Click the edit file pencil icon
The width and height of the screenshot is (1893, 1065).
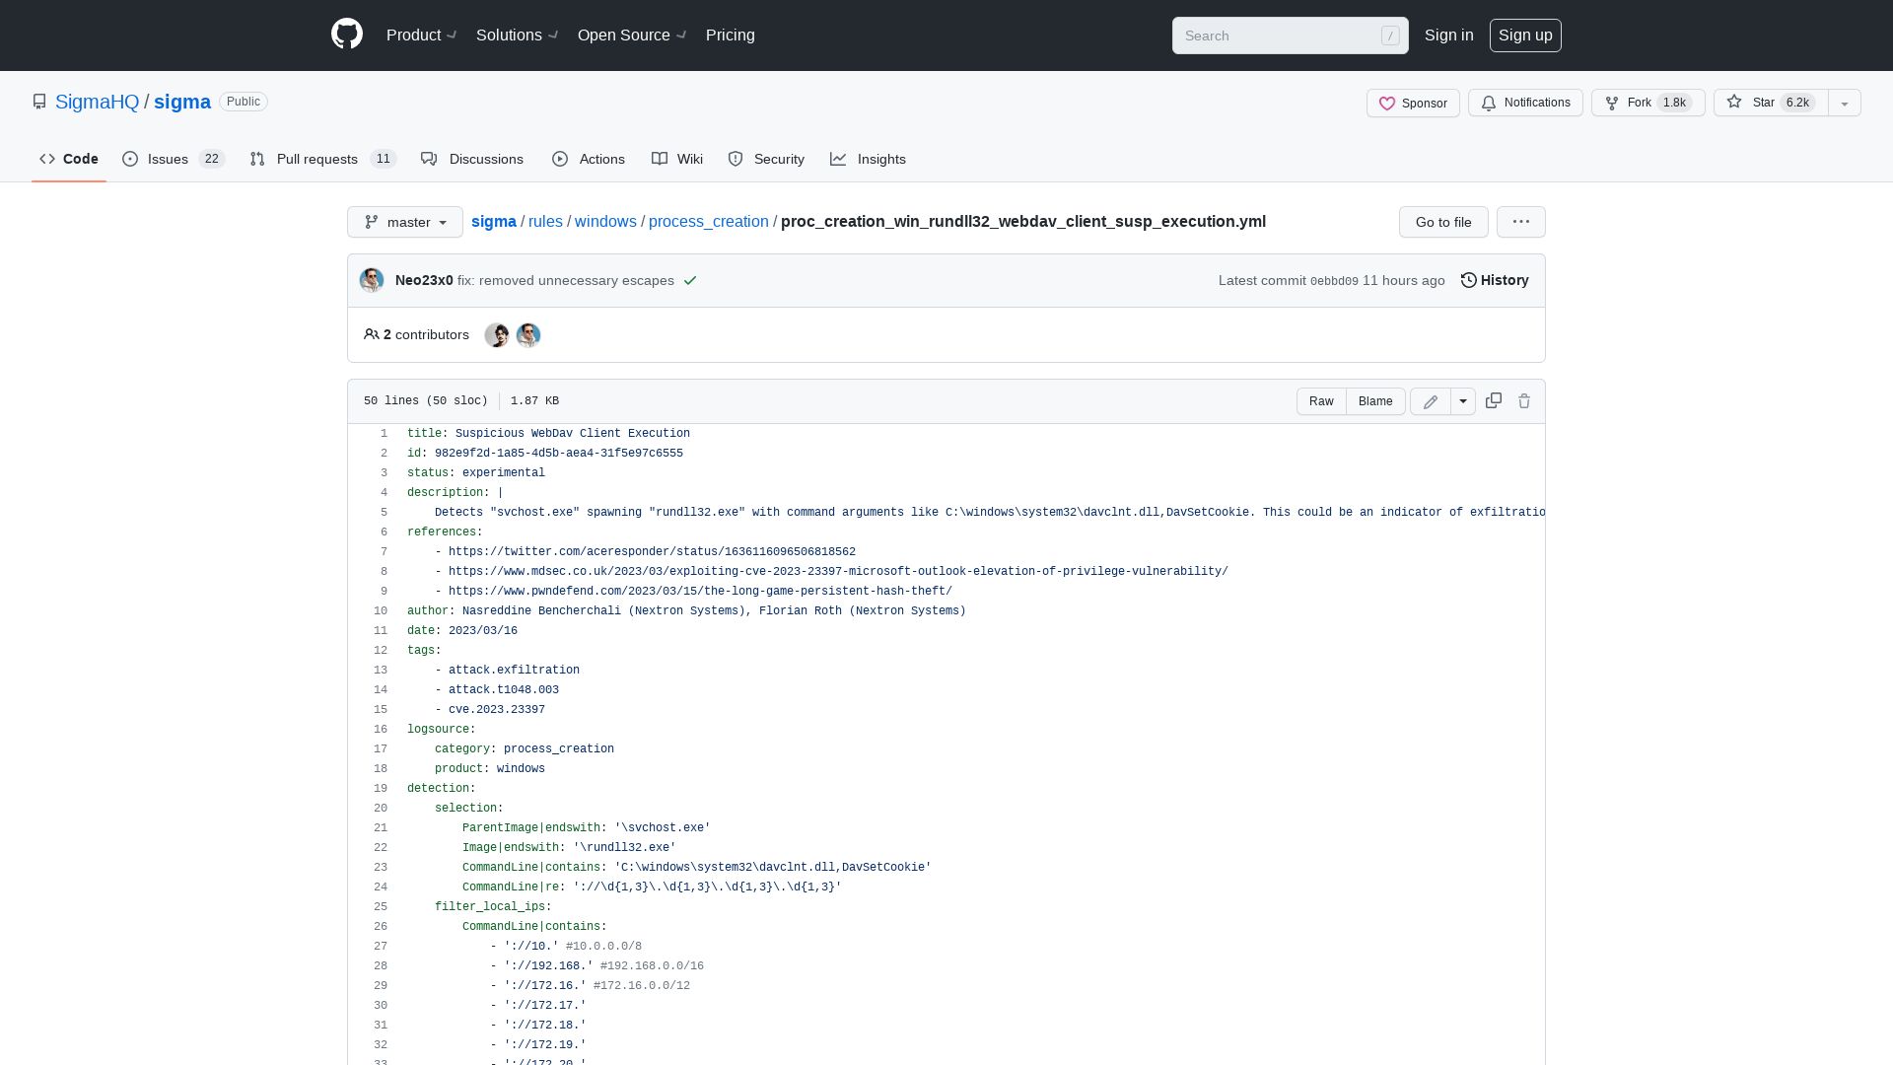(1429, 401)
